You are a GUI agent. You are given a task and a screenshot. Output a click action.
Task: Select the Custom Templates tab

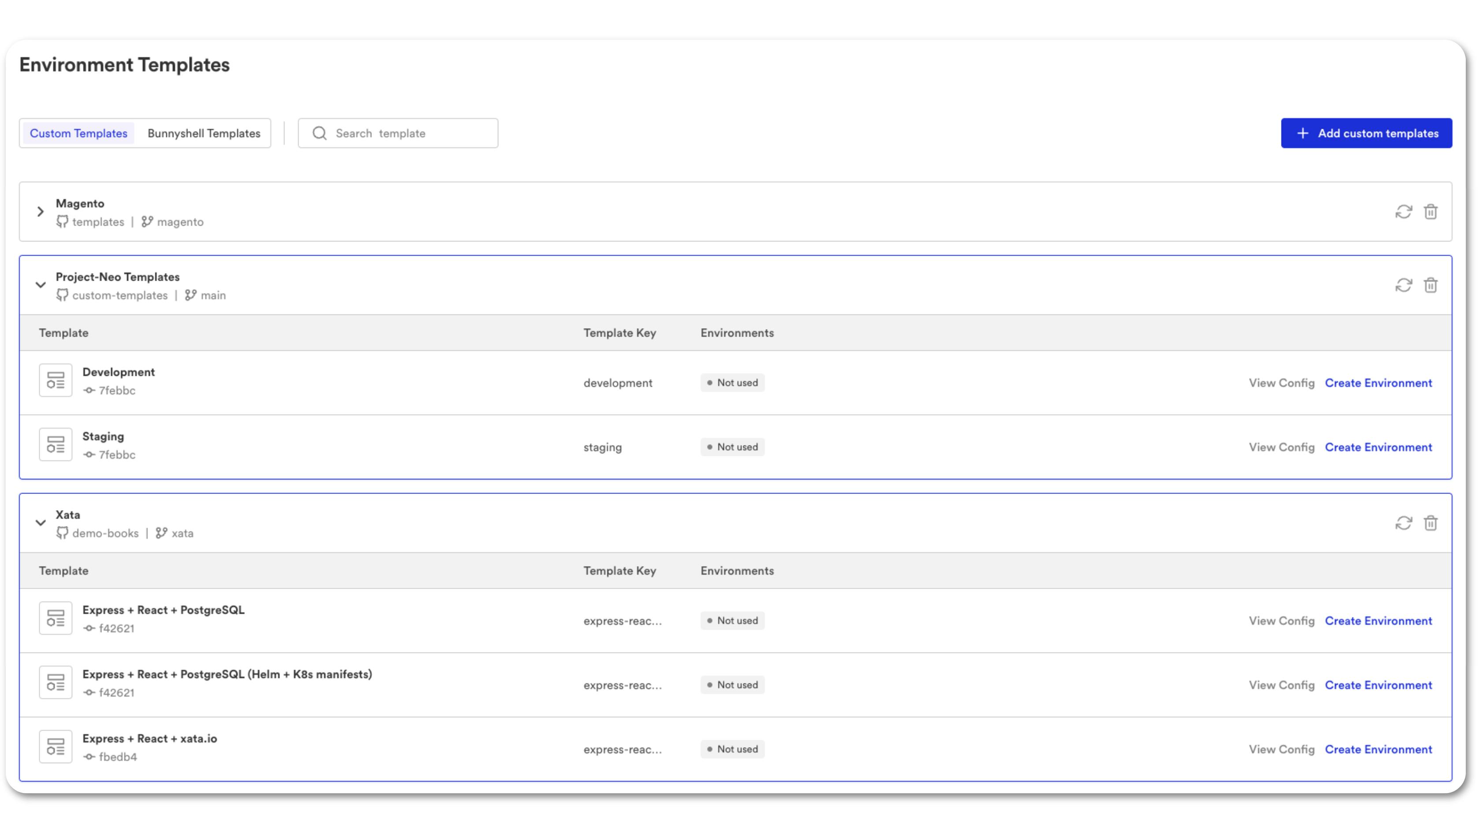(78, 133)
